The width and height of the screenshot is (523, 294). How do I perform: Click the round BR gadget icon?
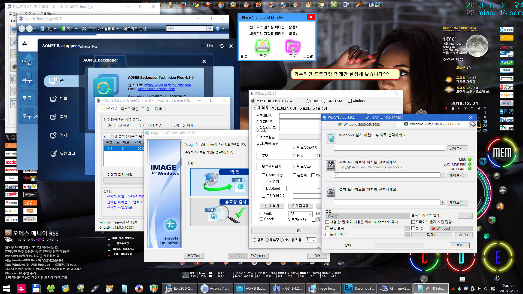pyautogui.click(x=483, y=161)
